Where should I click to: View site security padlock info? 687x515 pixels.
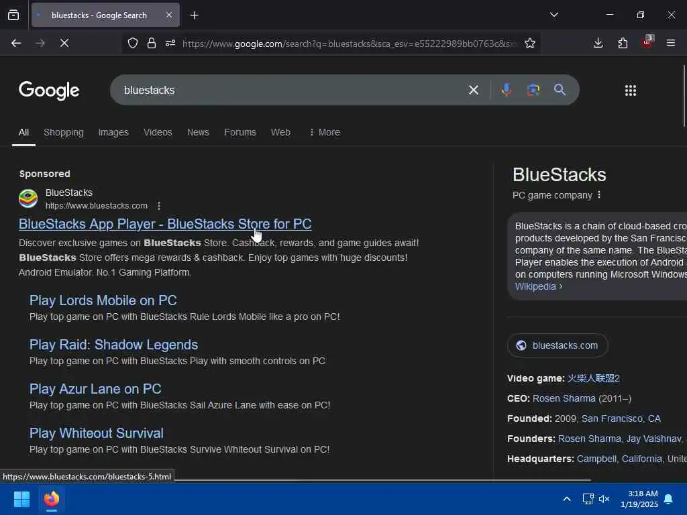(152, 43)
